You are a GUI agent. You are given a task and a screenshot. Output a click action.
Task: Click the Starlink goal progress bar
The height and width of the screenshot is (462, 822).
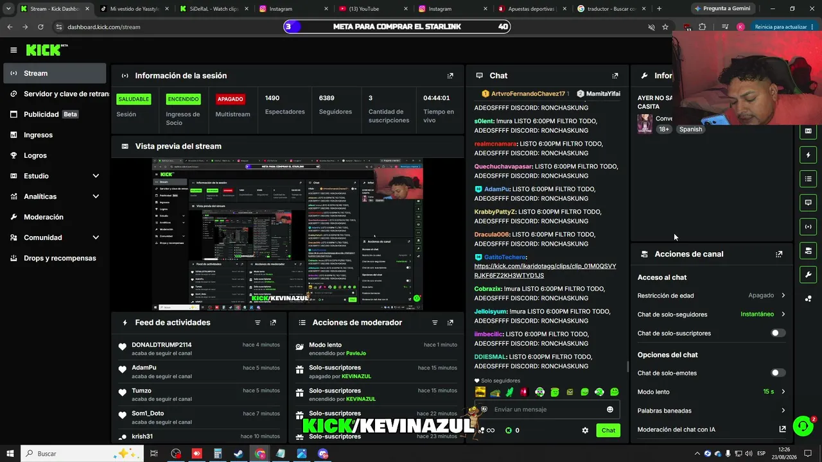coord(397,27)
